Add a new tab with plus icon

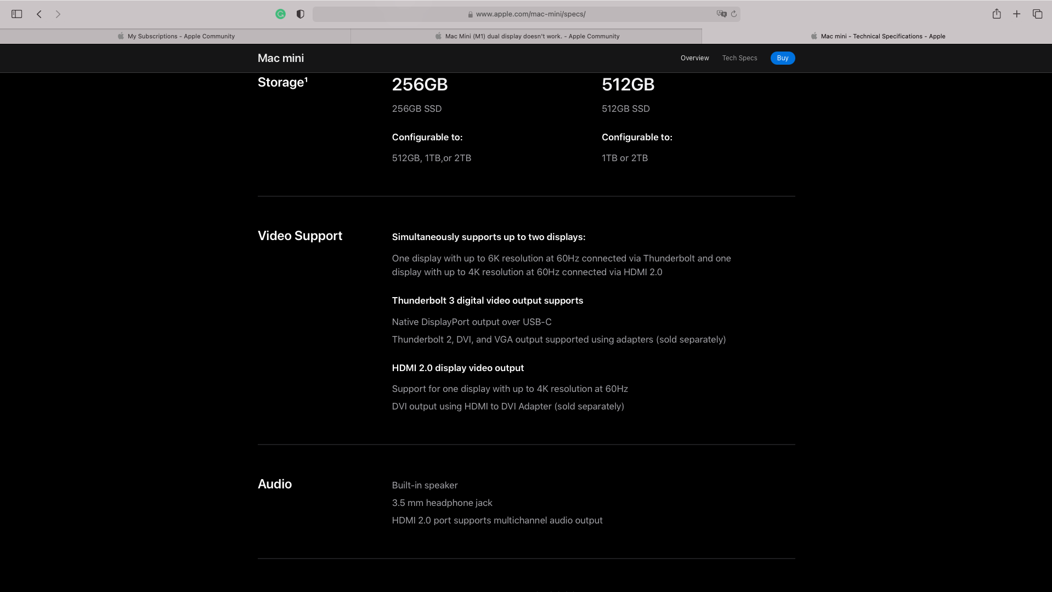(x=1016, y=14)
